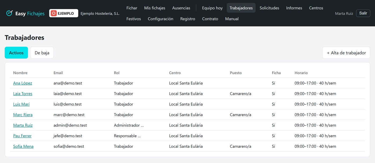Screen dimensions: 375x163
Task: Open Laia Torres's worker profile
Action: [23, 94]
